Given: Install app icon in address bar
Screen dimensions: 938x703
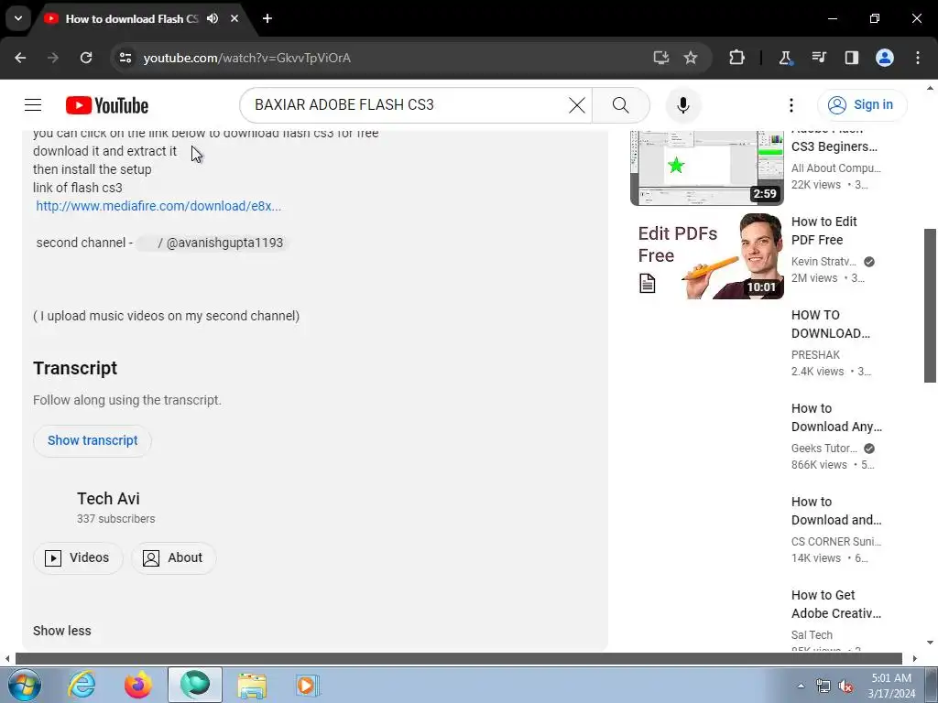Looking at the screenshot, I should coord(660,58).
